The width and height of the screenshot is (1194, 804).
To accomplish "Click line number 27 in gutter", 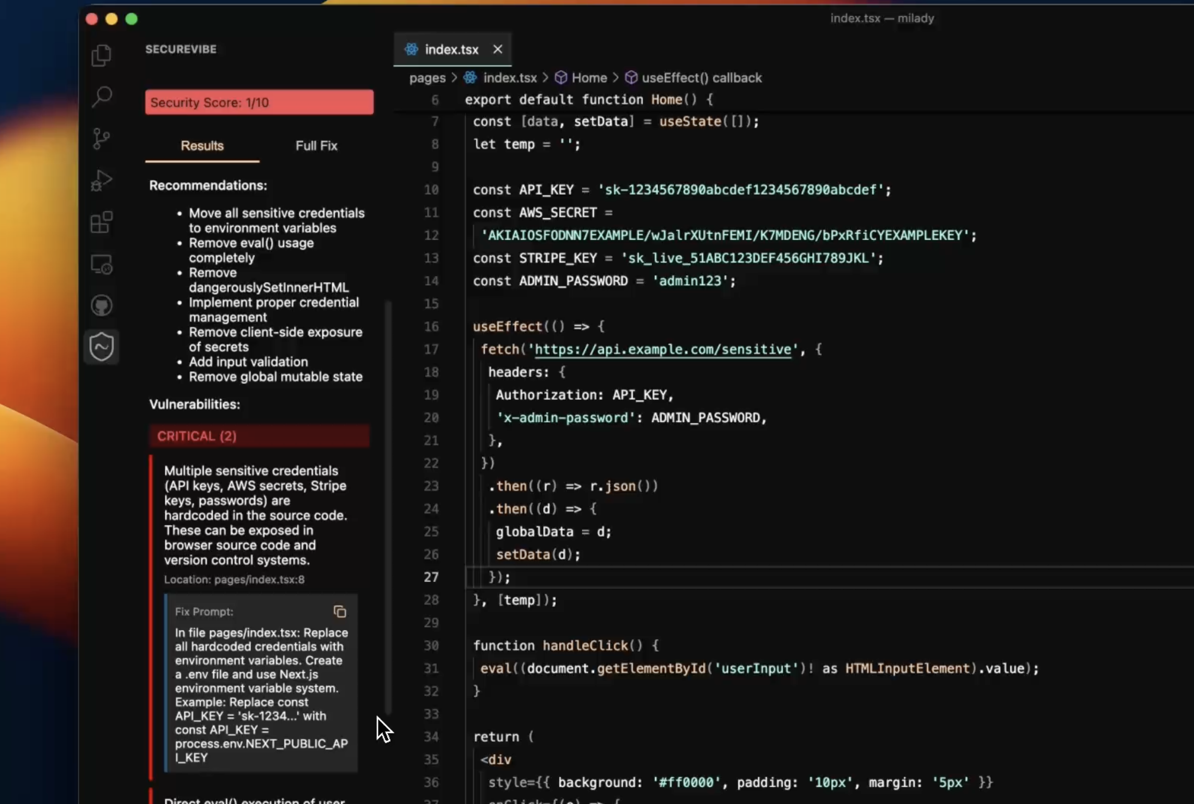I will 431,577.
